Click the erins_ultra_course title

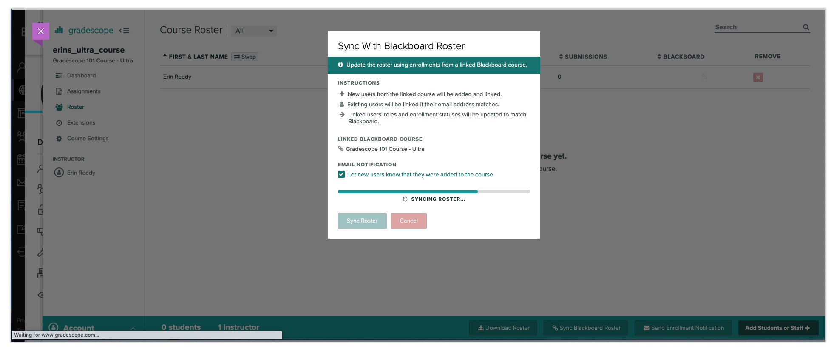click(88, 50)
